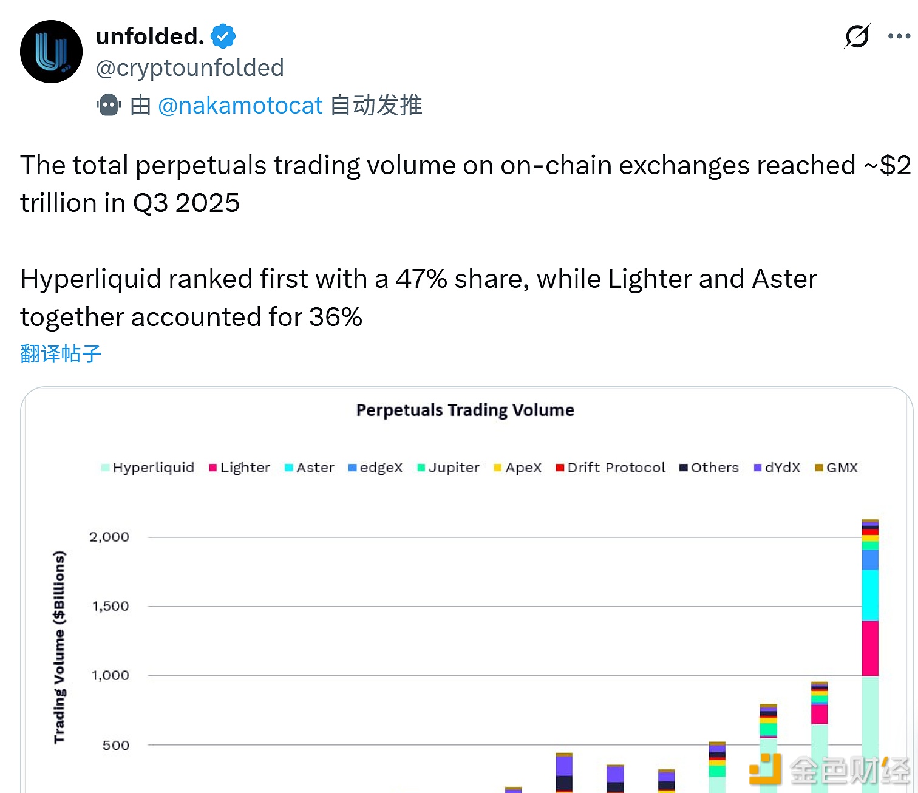Click the unfolded. display name

pyautogui.click(x=149, y=36)
